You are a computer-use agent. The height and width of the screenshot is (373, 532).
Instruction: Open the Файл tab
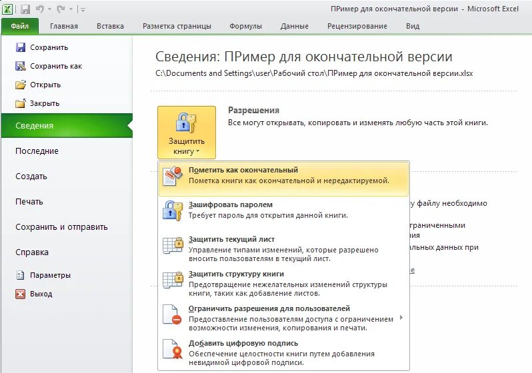(x=20, y=26)
